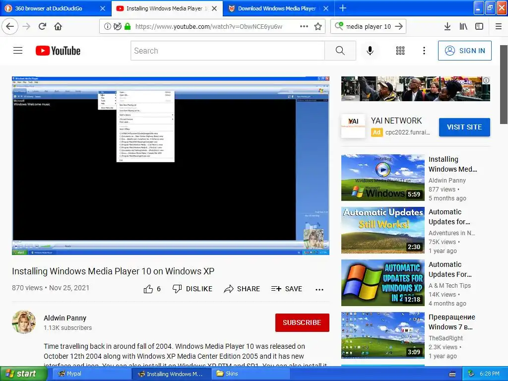Viewport: 508px width, 381px height.
Task: Toggle the browser sidebar
Action: [x=479, y=26]
